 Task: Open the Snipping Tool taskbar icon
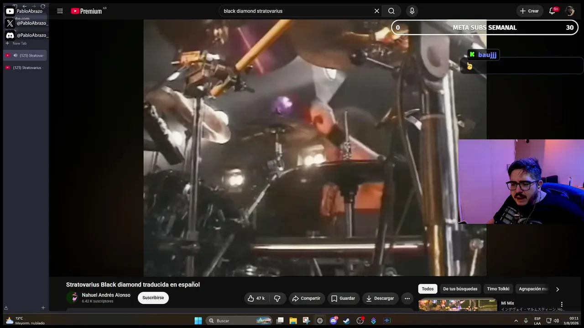point(306,321)
